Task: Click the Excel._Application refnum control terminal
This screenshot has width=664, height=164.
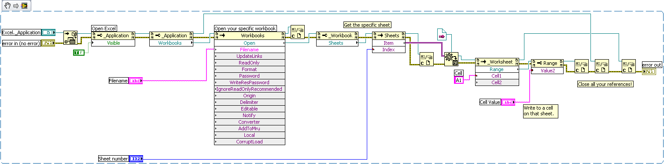Action: tap(48, 32)
